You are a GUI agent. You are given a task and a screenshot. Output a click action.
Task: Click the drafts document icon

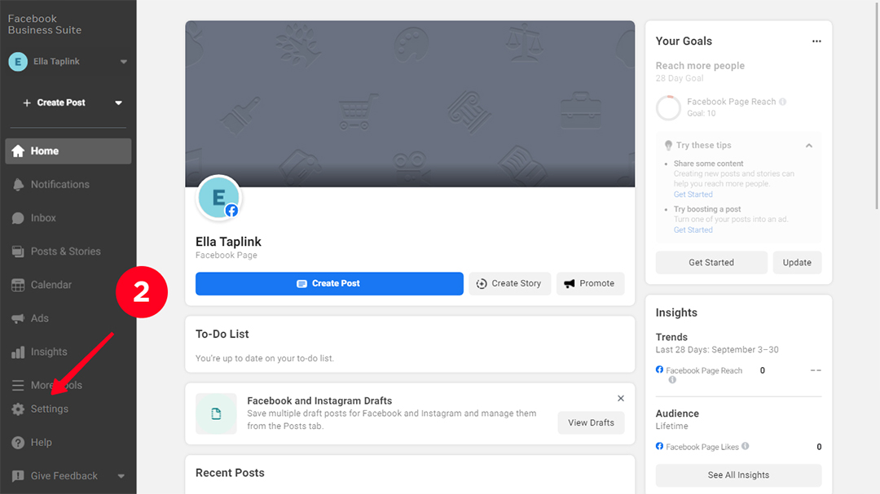[216, 413]
